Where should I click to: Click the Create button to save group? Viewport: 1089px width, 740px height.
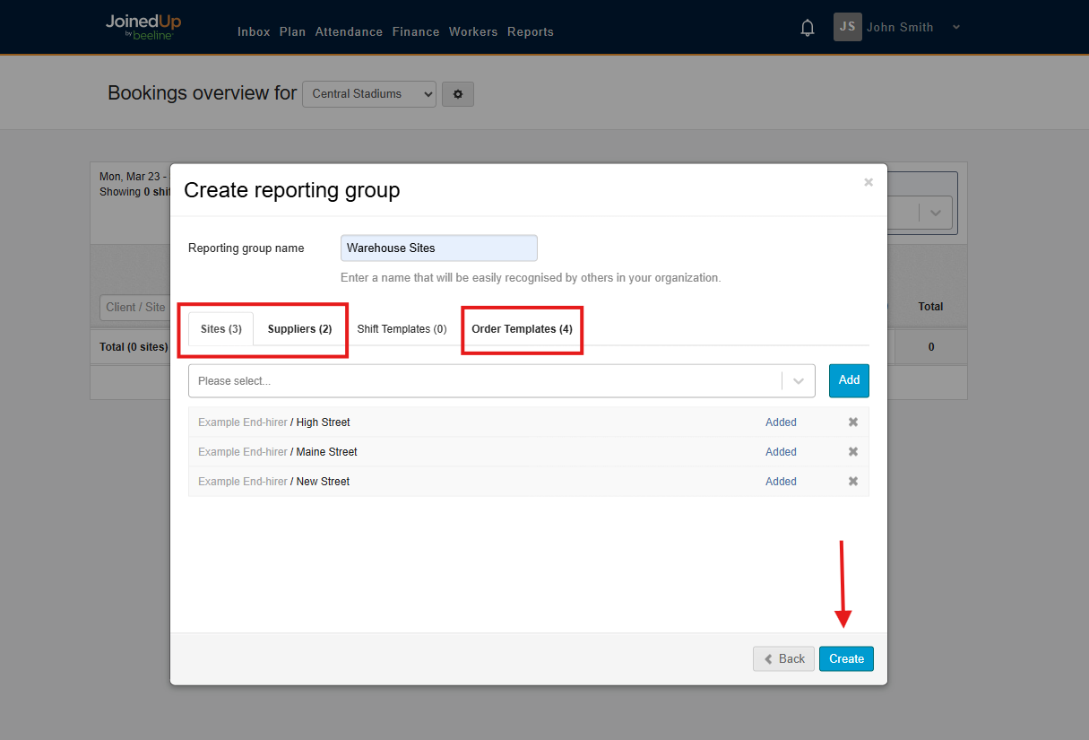point(845,658)
